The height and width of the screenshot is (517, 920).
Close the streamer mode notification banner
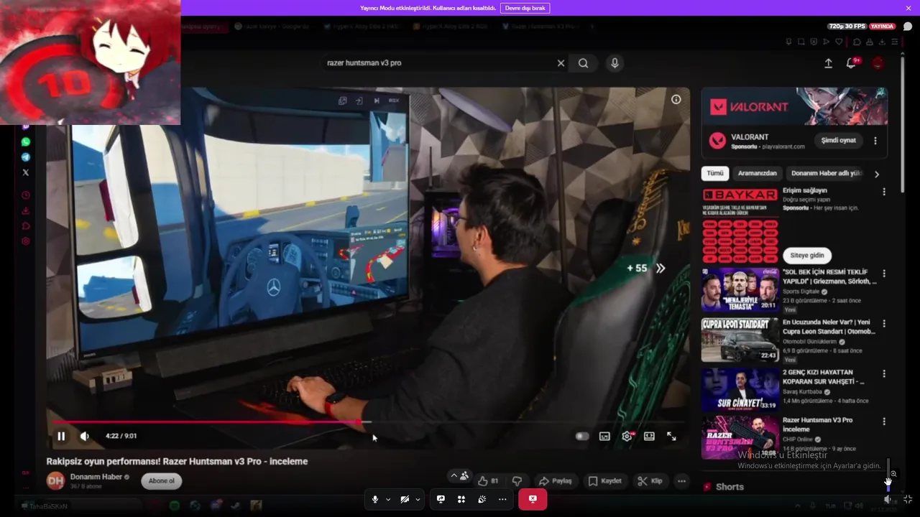908,8
